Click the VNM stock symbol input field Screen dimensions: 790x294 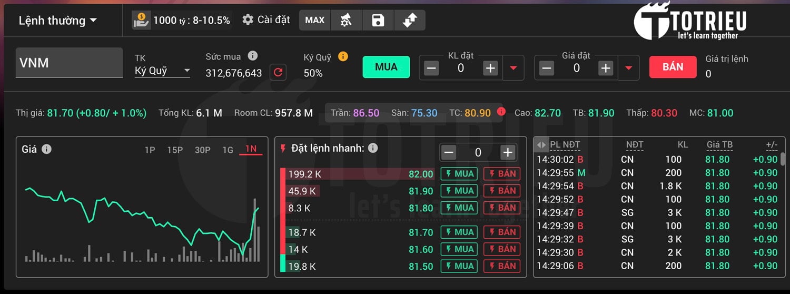(69, 63)
